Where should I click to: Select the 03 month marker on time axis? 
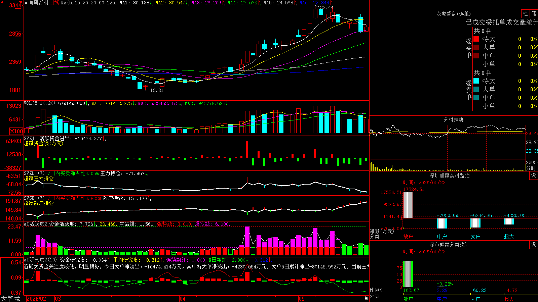(x=58, y=299)
